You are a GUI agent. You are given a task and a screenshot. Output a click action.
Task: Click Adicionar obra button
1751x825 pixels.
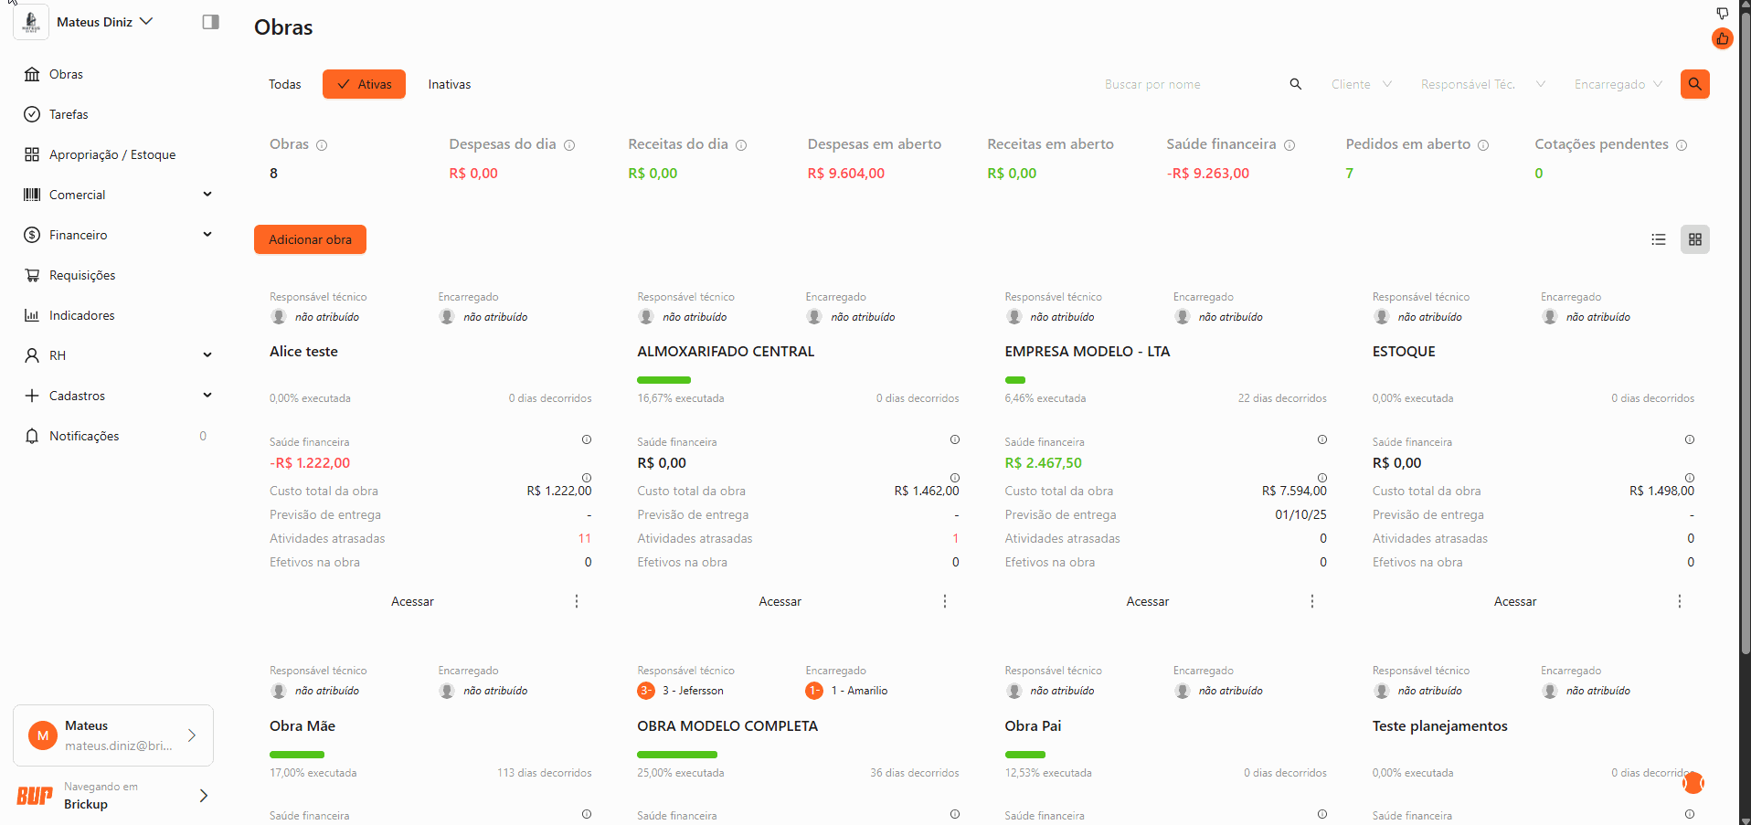coord(310,239)
